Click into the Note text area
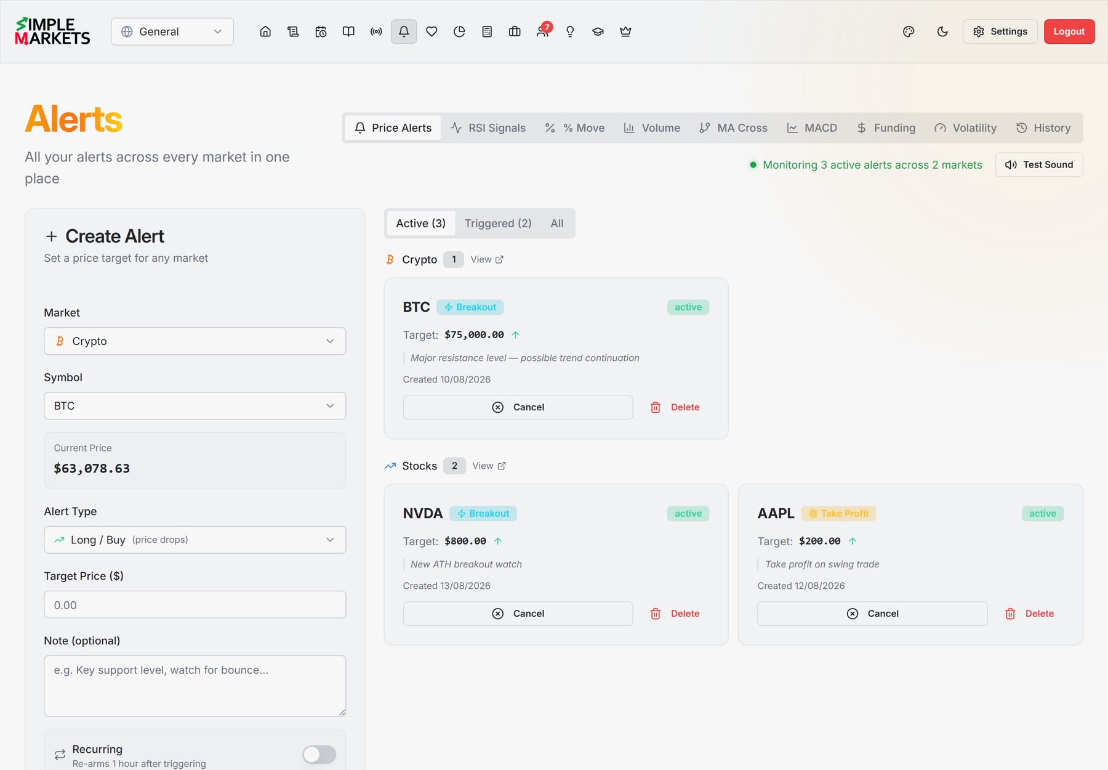The image size is (1108, 770). 195,686
